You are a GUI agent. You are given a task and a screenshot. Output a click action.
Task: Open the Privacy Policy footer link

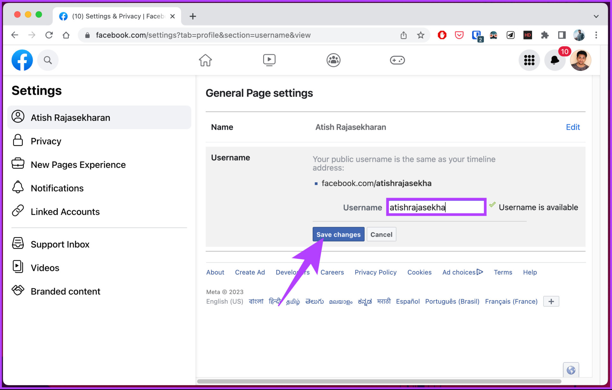click(375, 272)
